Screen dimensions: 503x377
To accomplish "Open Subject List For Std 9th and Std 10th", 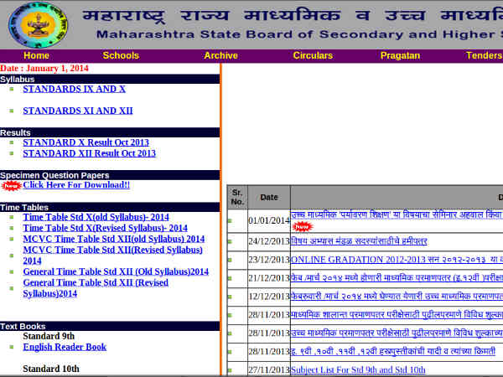I will [358, 369].
